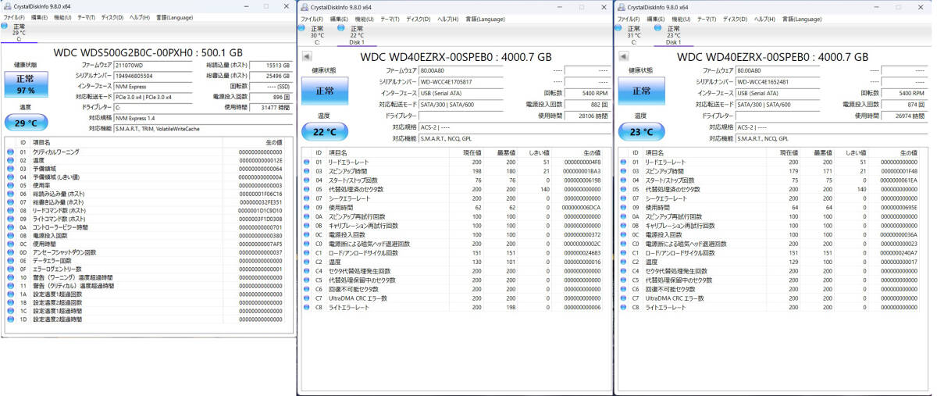
Task: Open ディスク(D) menu in the 22 °C window
Action: pyautogui.click(x=418, y=19)
